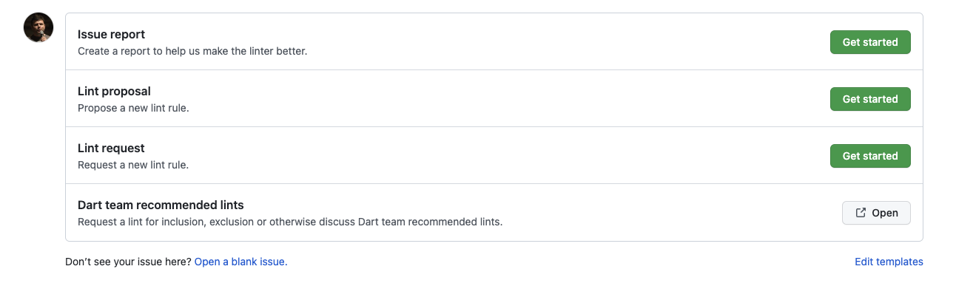Open a blank issue link
Image resolution: width=956 pixels, height=286 pixels.
[x=240, y=262]
